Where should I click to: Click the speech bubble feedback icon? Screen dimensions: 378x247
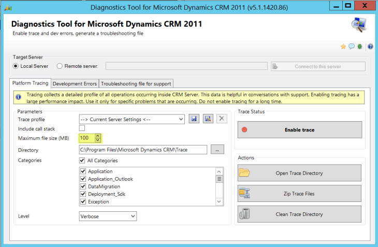click(352, 47)
